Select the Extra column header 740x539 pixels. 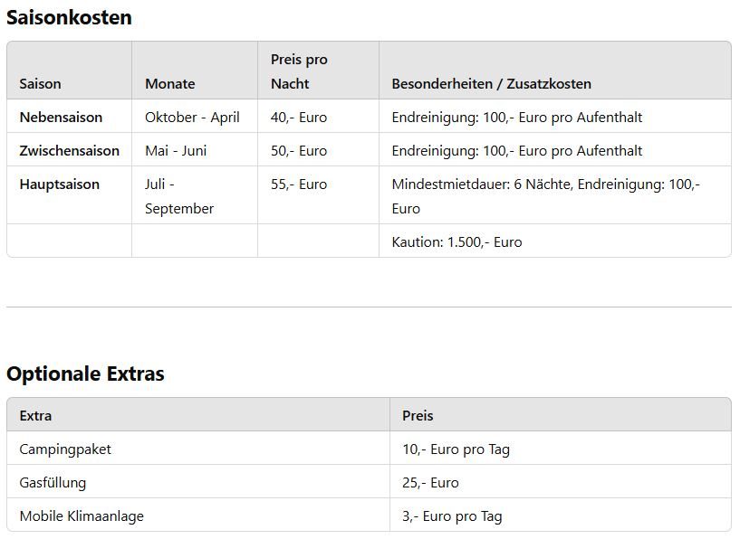coord(35,416)
